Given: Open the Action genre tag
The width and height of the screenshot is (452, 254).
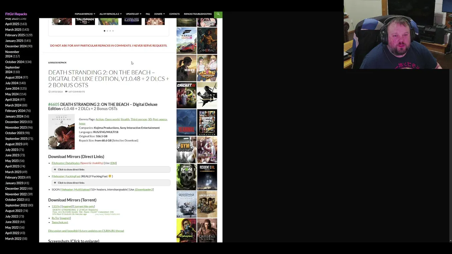Looking at the screenshot, I should (x=100, y=119).
